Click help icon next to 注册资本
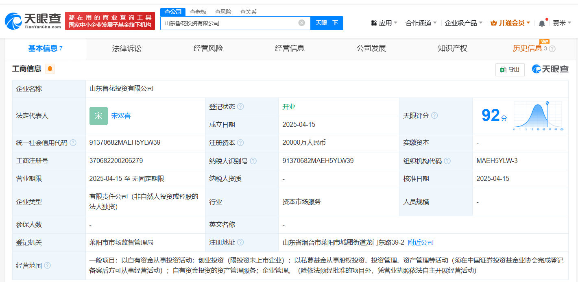578x282 pixels. click(x=240, y=143)
